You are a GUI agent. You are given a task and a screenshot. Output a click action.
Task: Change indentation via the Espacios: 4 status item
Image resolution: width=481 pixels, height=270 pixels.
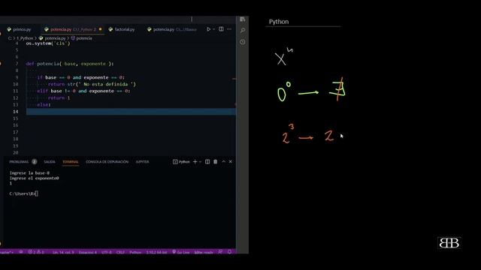(x=88, y=252)
